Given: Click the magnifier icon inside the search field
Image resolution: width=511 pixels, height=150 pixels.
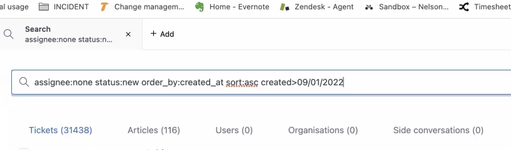Looking at the screenshot, I should pyautogui.click(x=24, y=82).
